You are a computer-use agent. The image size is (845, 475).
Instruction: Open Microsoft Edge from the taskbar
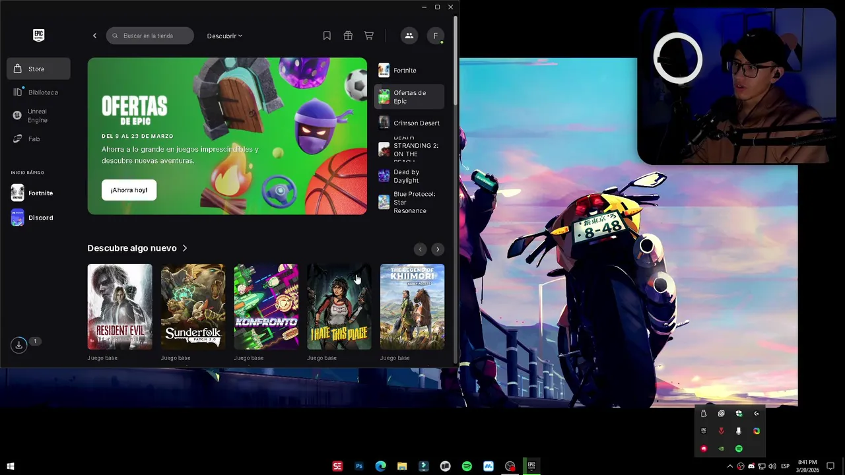pyautogui.click(x=381, y=466)
